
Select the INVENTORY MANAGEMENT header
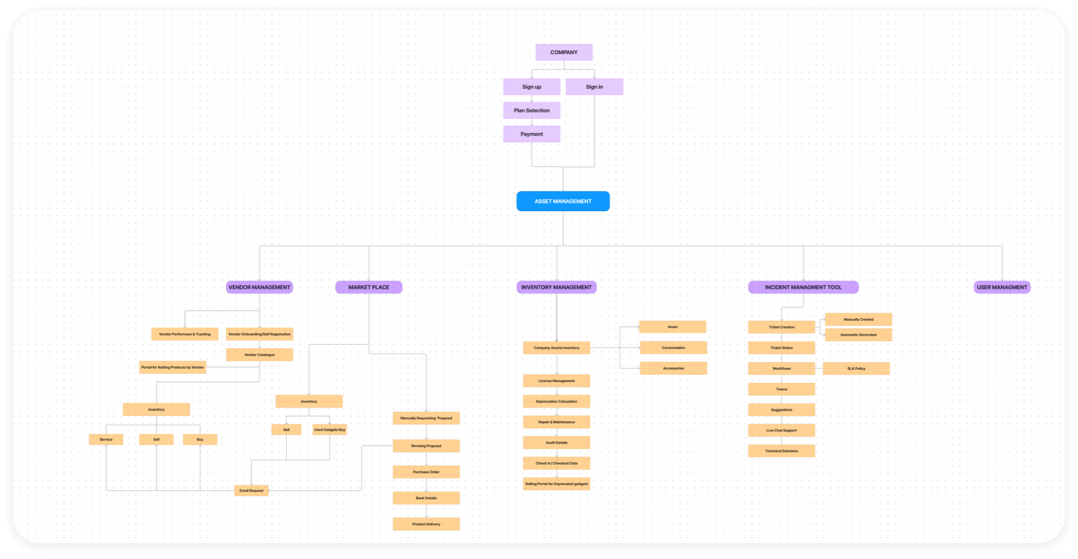click(556, 287)
